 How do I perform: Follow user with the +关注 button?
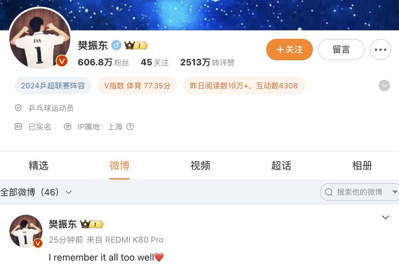click(x=289, y=49)
